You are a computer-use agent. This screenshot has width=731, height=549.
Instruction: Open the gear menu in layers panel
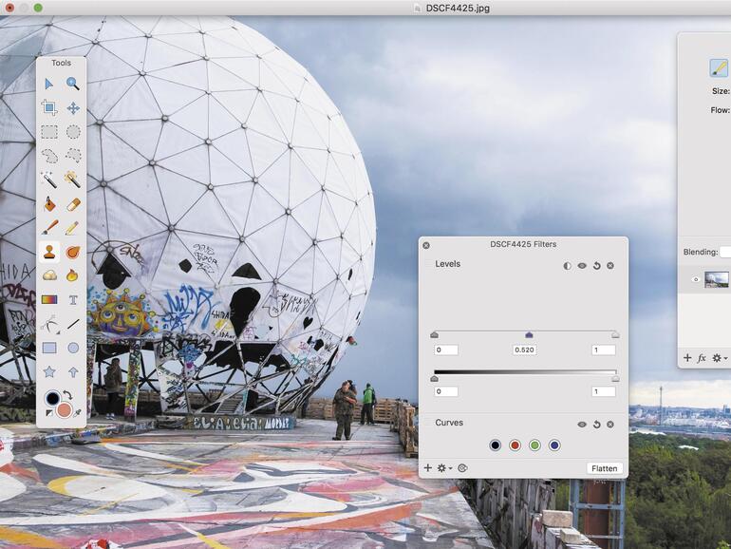coord(719,358)
